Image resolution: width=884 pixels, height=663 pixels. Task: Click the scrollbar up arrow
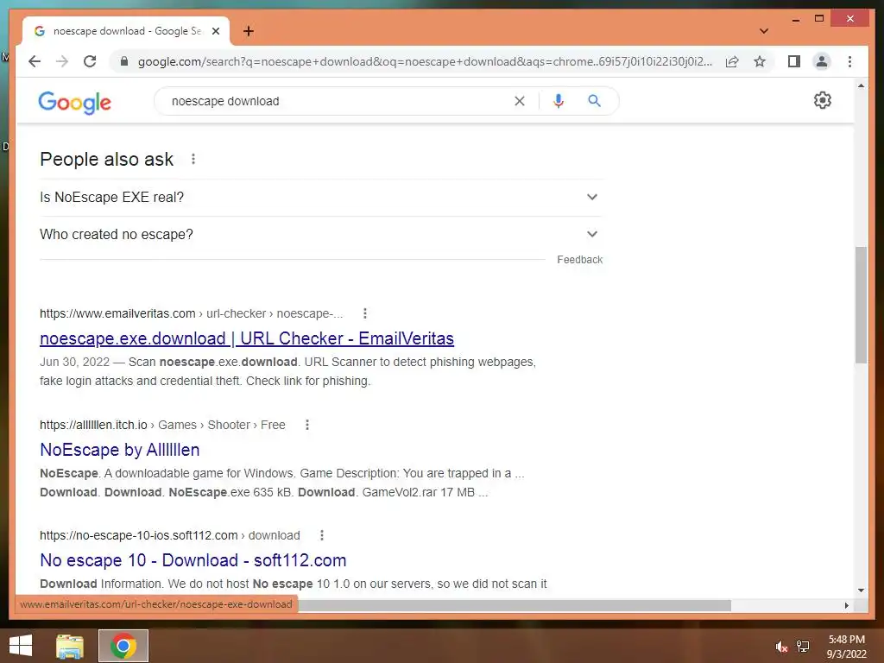pyautogui.click(x=861, y=85)
